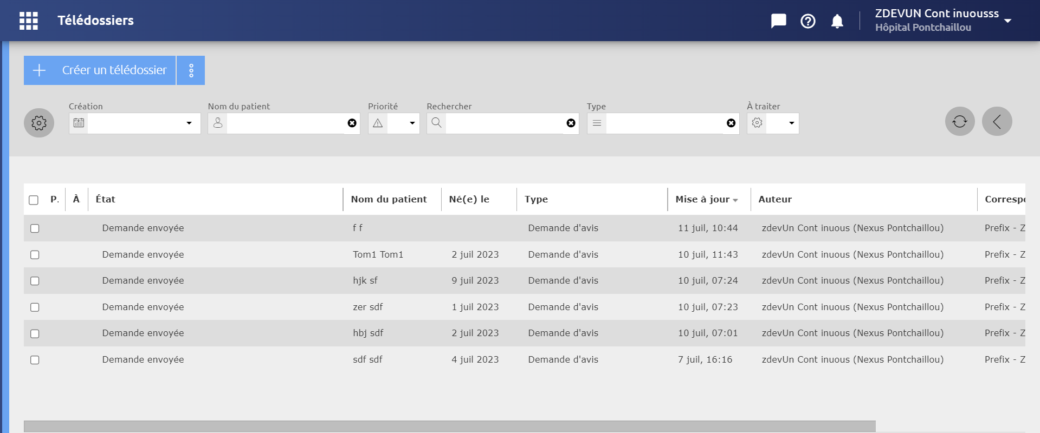The width and height of the screenshot is (1040, 433).
Task: Open the messages chat icon
Action: coord(779,21)
